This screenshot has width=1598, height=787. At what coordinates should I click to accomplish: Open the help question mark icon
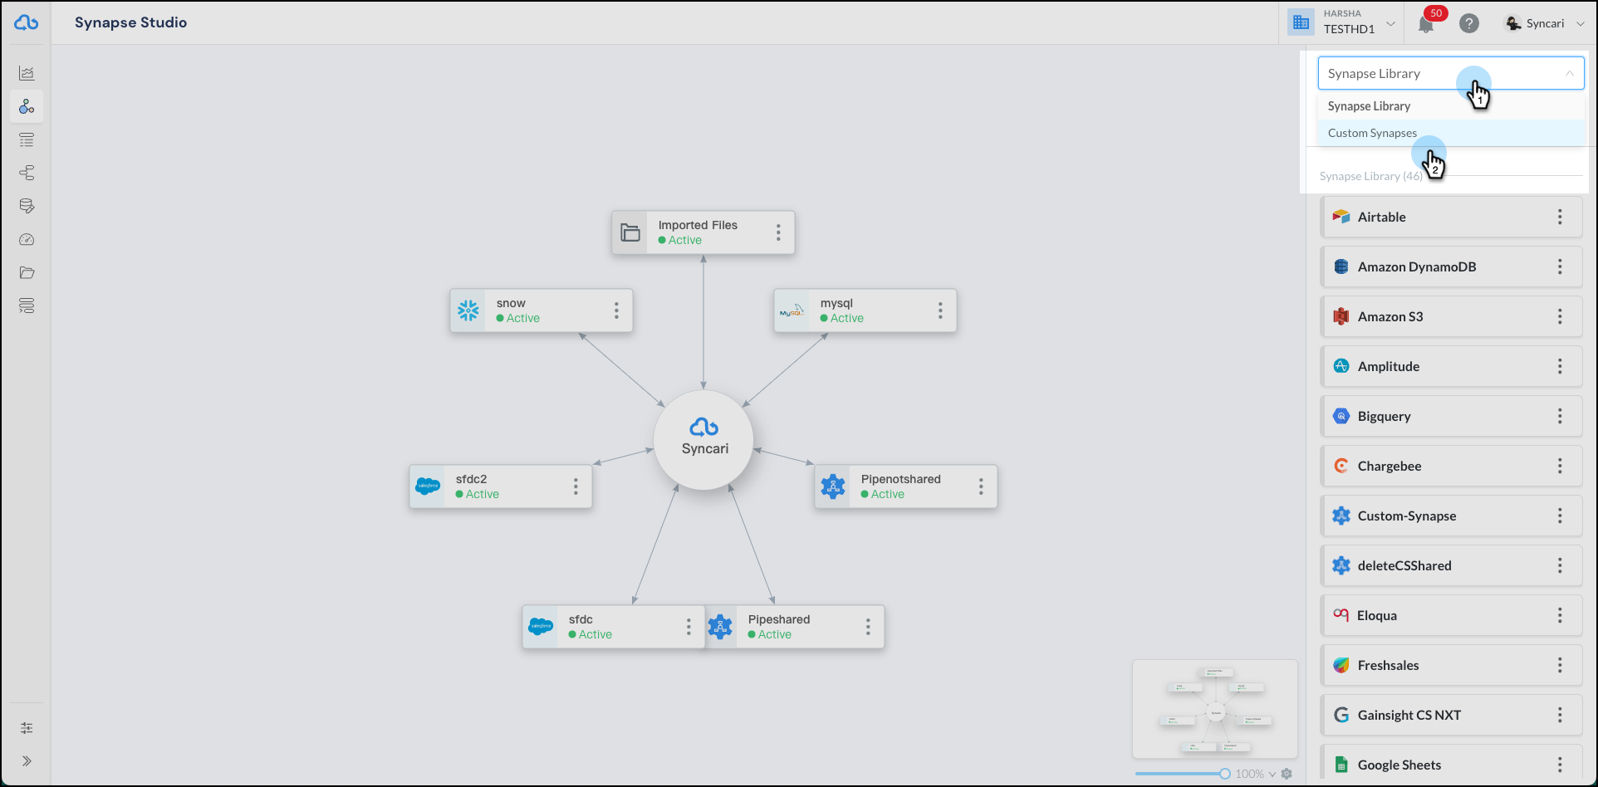(x=1469, y=23)
